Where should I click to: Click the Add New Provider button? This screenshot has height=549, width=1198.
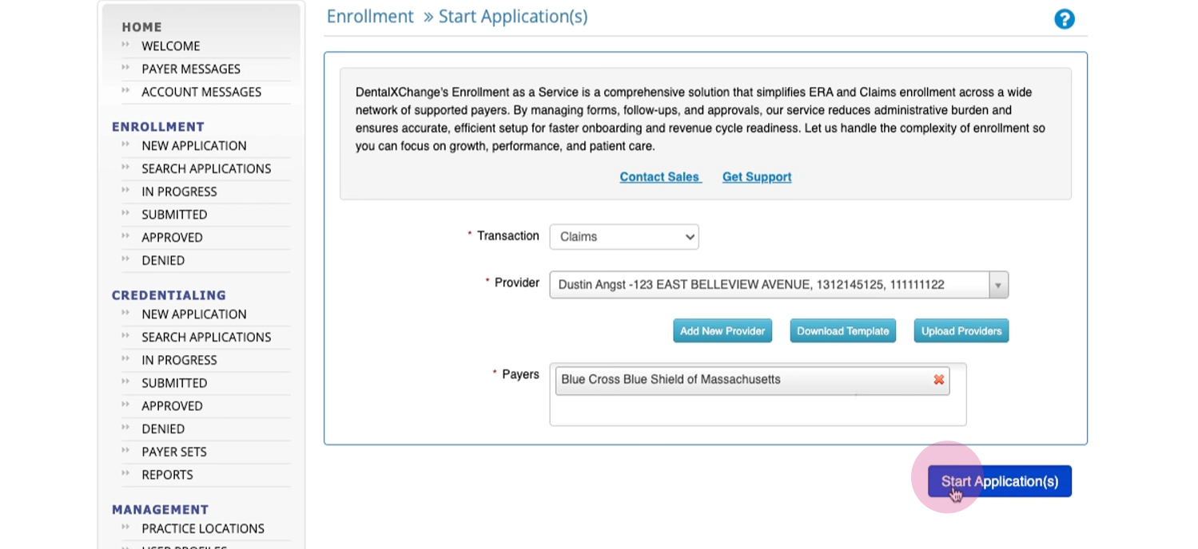(722, 331)
